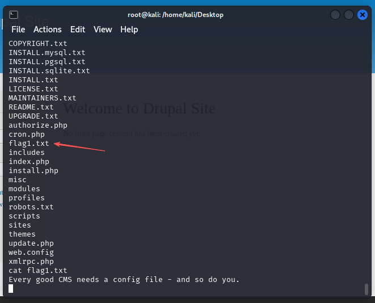Open the Actions menu
The image size is (375, 303).
coord(47,30)
